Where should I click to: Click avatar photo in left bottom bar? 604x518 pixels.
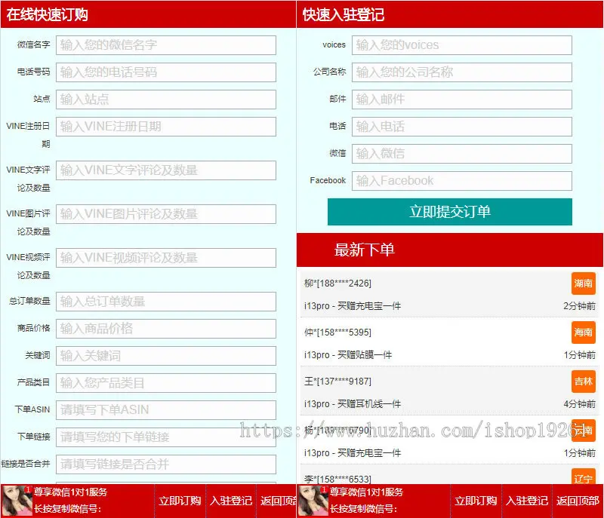coord(17,501)
